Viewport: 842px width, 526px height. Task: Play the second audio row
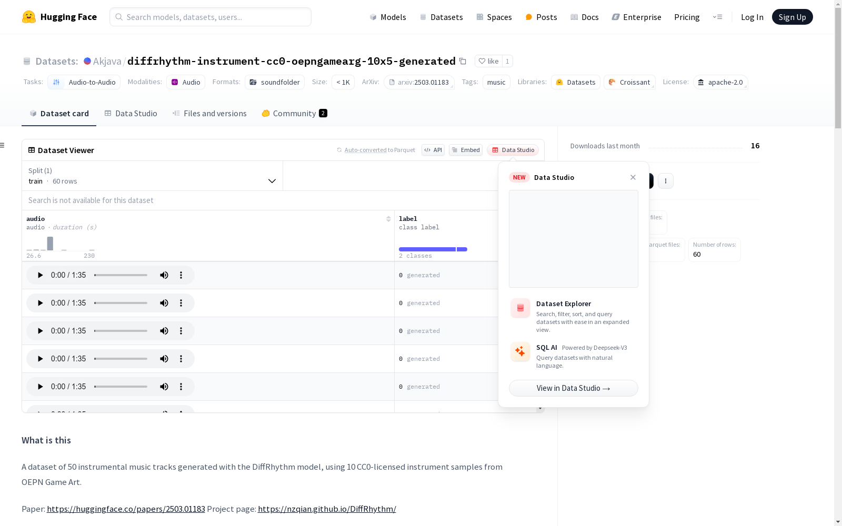tap(40, 303)
